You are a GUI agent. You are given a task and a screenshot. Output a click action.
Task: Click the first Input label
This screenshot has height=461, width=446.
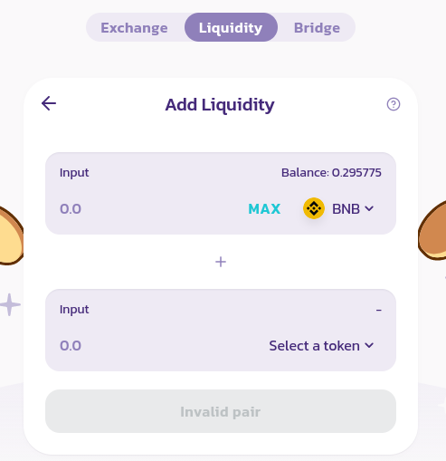74,173
